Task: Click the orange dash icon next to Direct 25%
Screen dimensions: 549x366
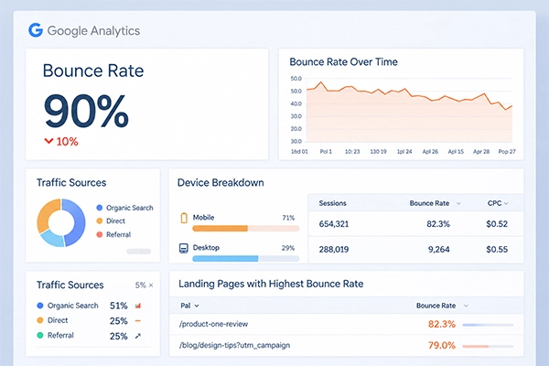Action: [x=137, y=320]
